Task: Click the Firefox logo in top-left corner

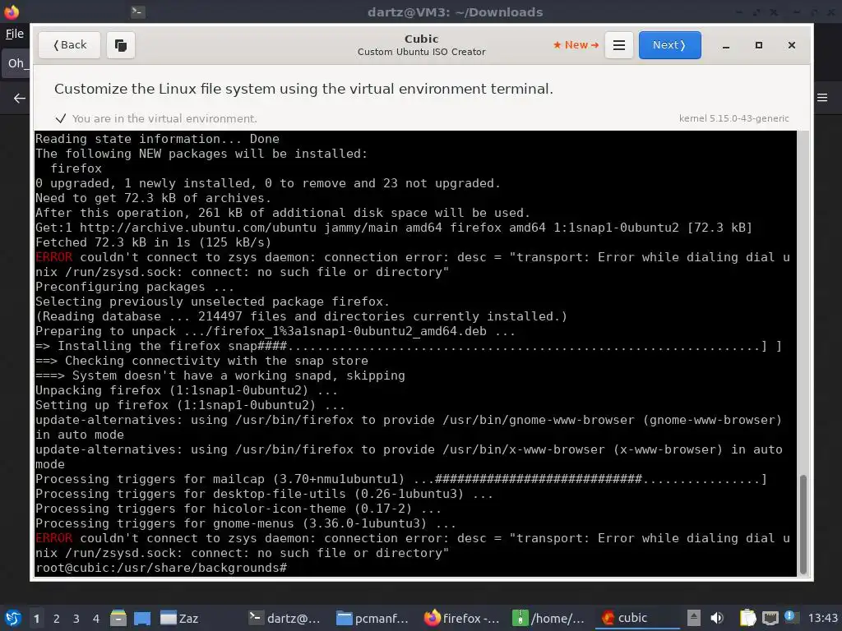Action: (12, 11)
